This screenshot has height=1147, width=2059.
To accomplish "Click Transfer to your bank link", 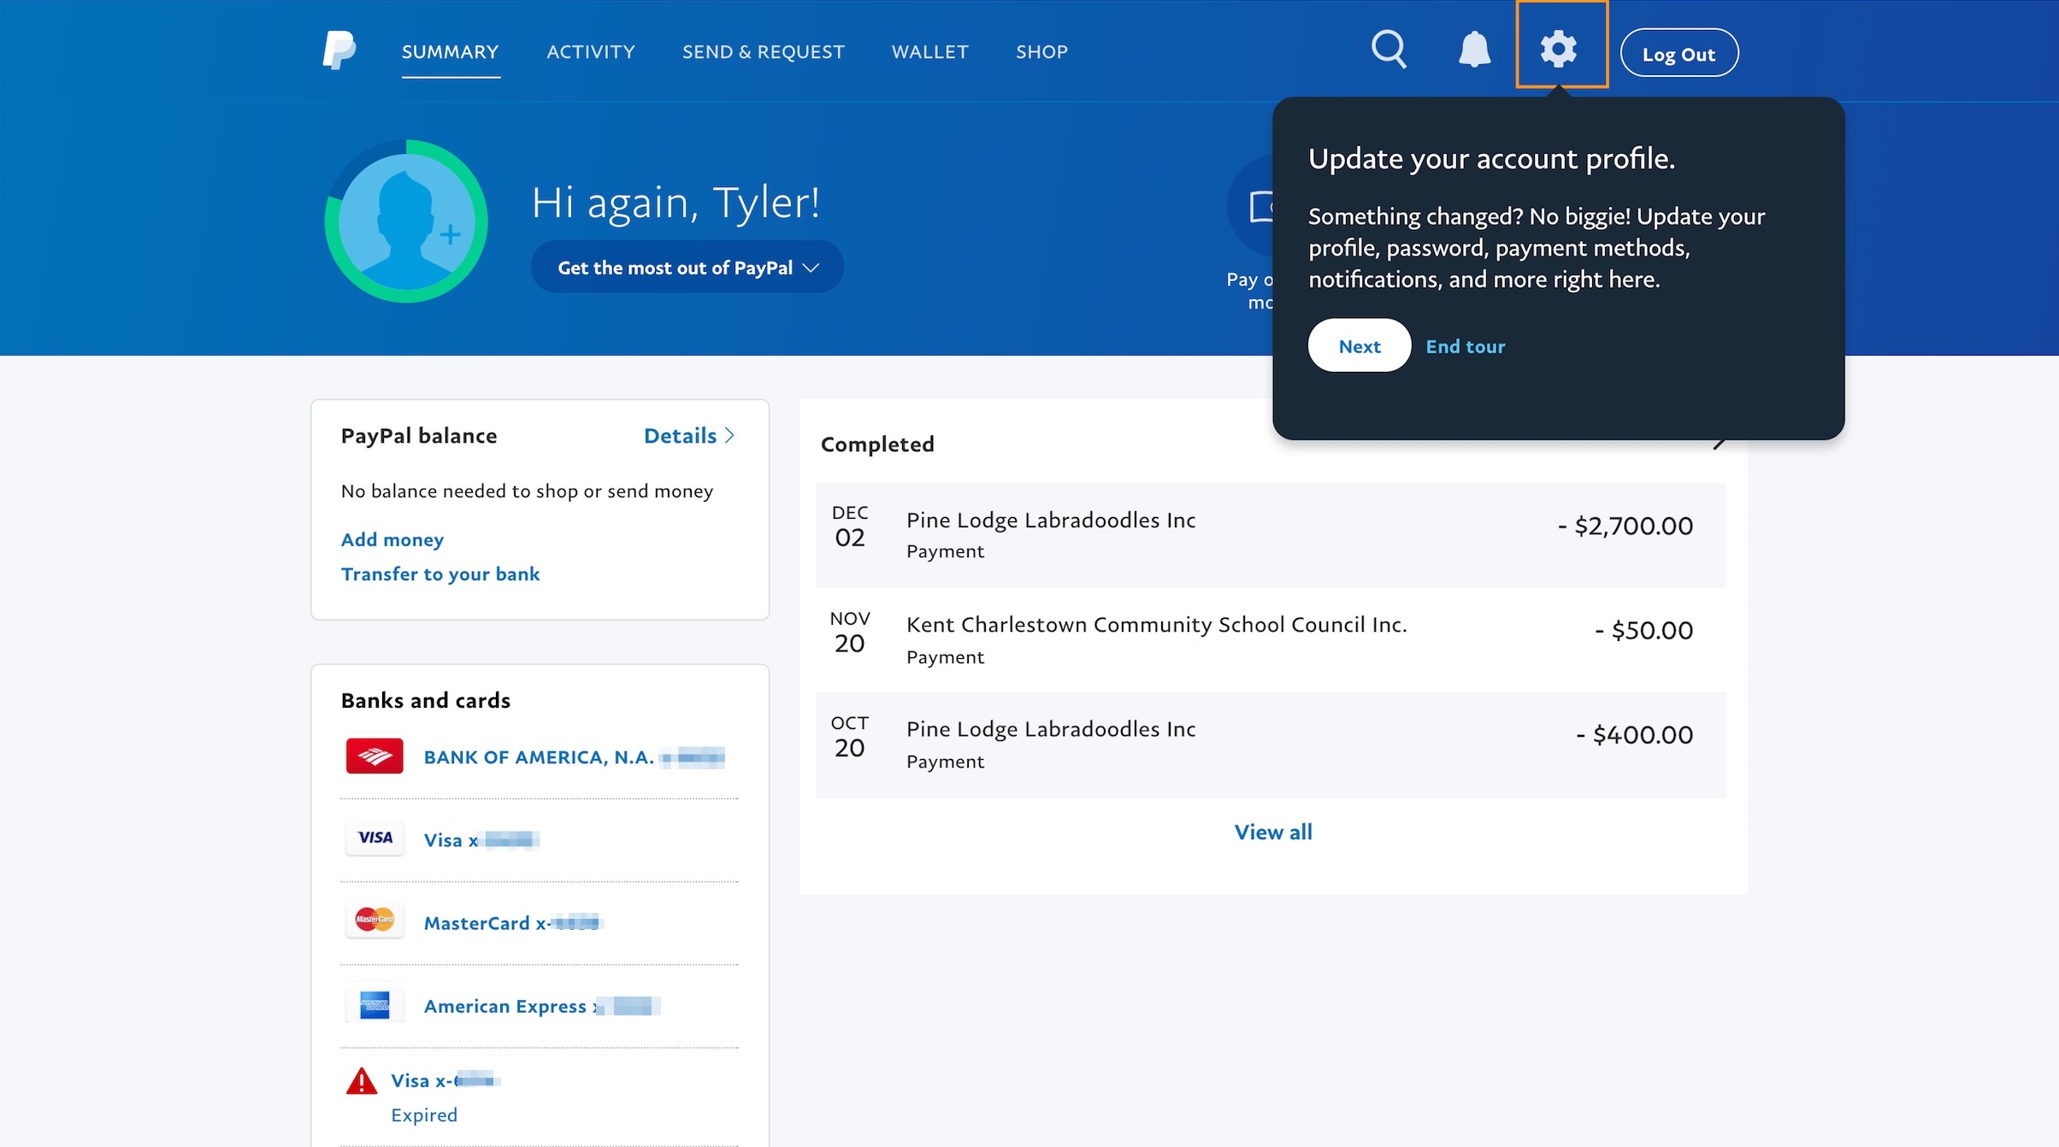I will point(440,574).
